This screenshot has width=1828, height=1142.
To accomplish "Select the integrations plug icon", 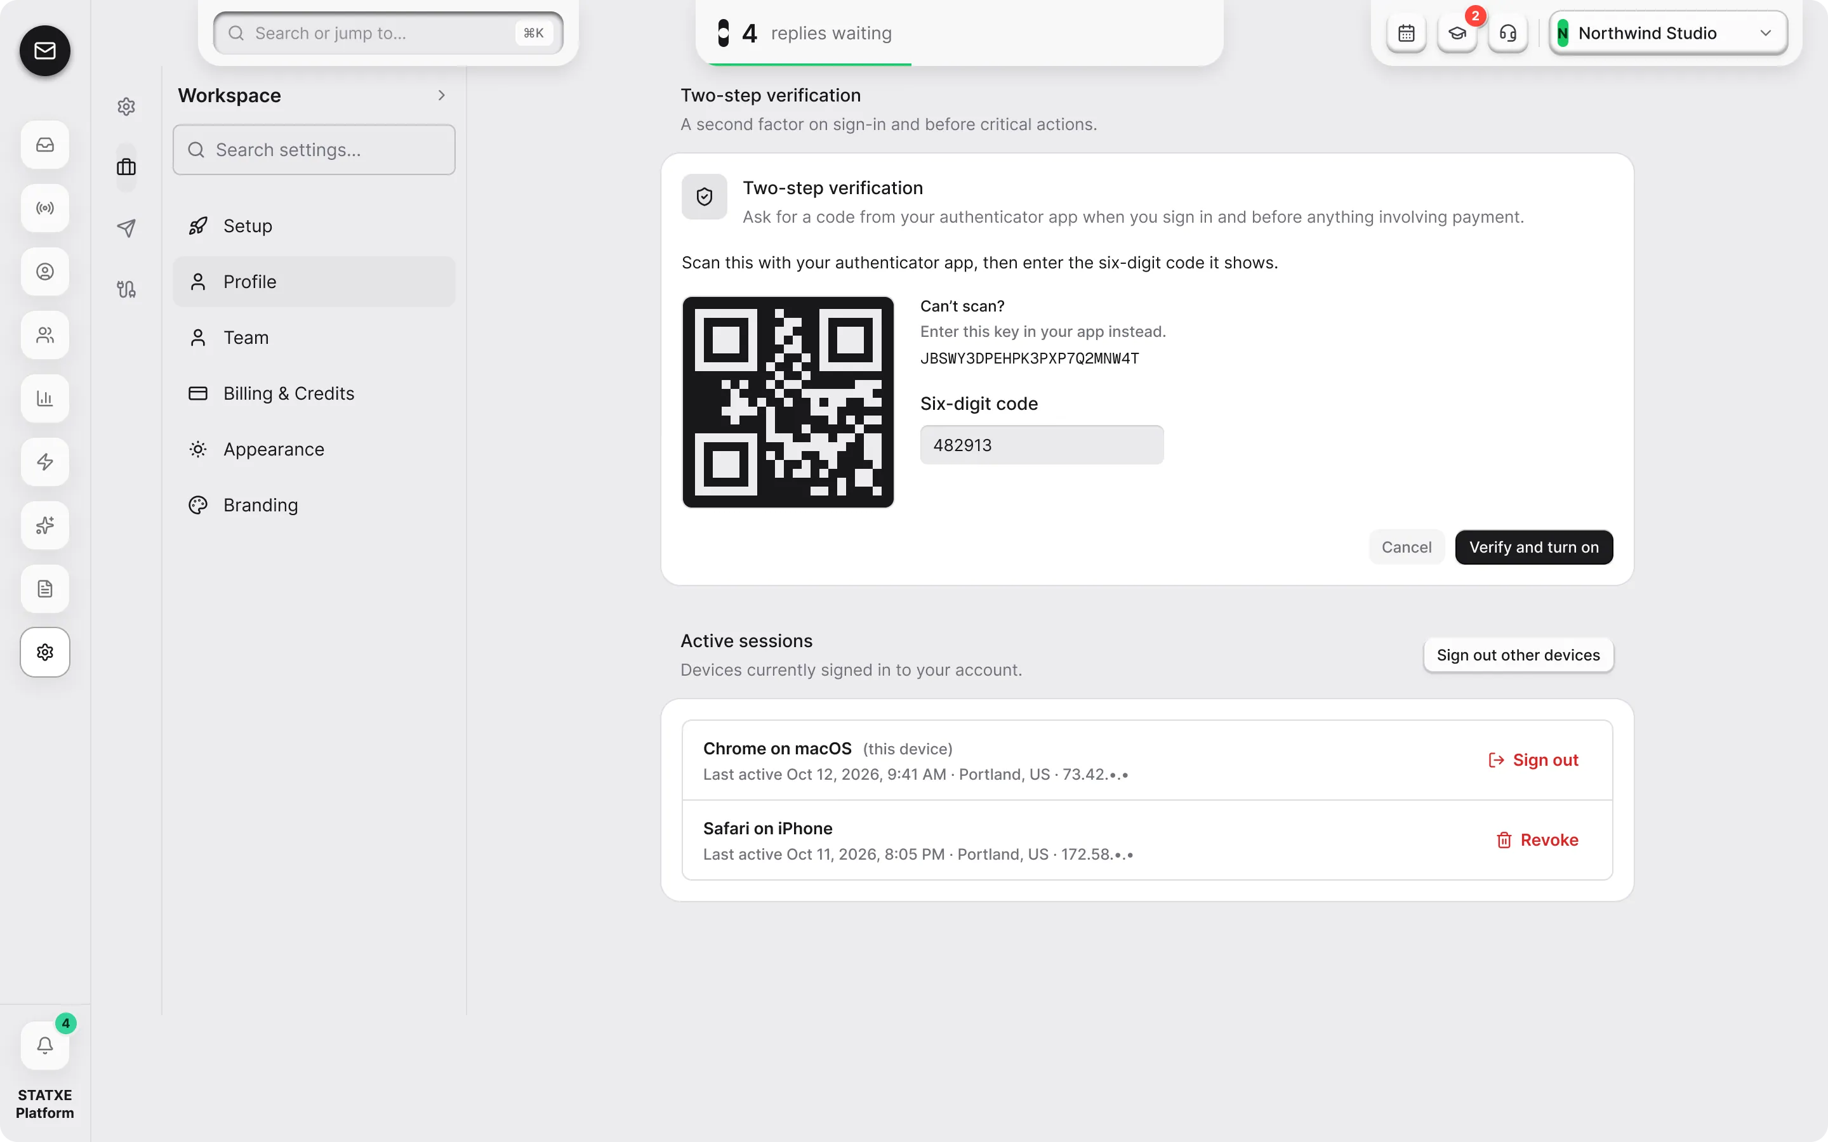I will point(126,289).
